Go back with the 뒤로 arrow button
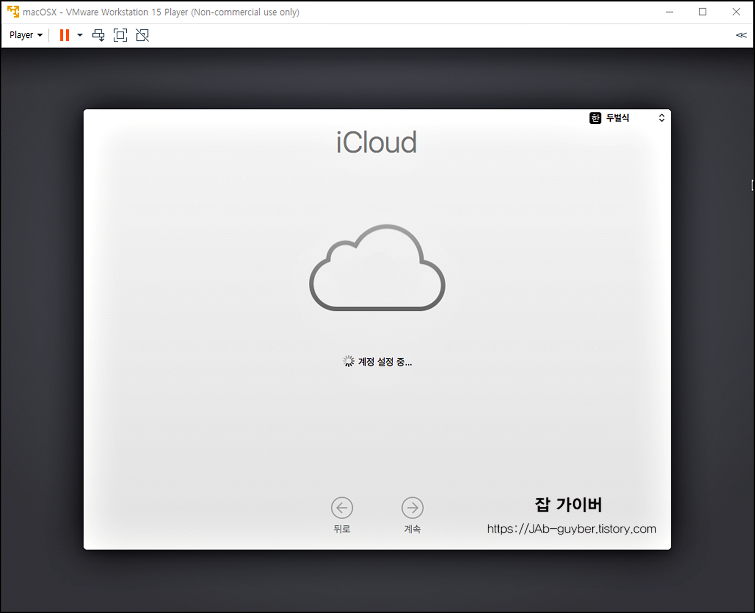 (x=342, y=508)
